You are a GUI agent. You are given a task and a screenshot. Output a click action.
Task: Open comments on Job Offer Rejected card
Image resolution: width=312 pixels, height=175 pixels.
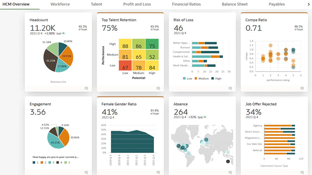(302, 172)
